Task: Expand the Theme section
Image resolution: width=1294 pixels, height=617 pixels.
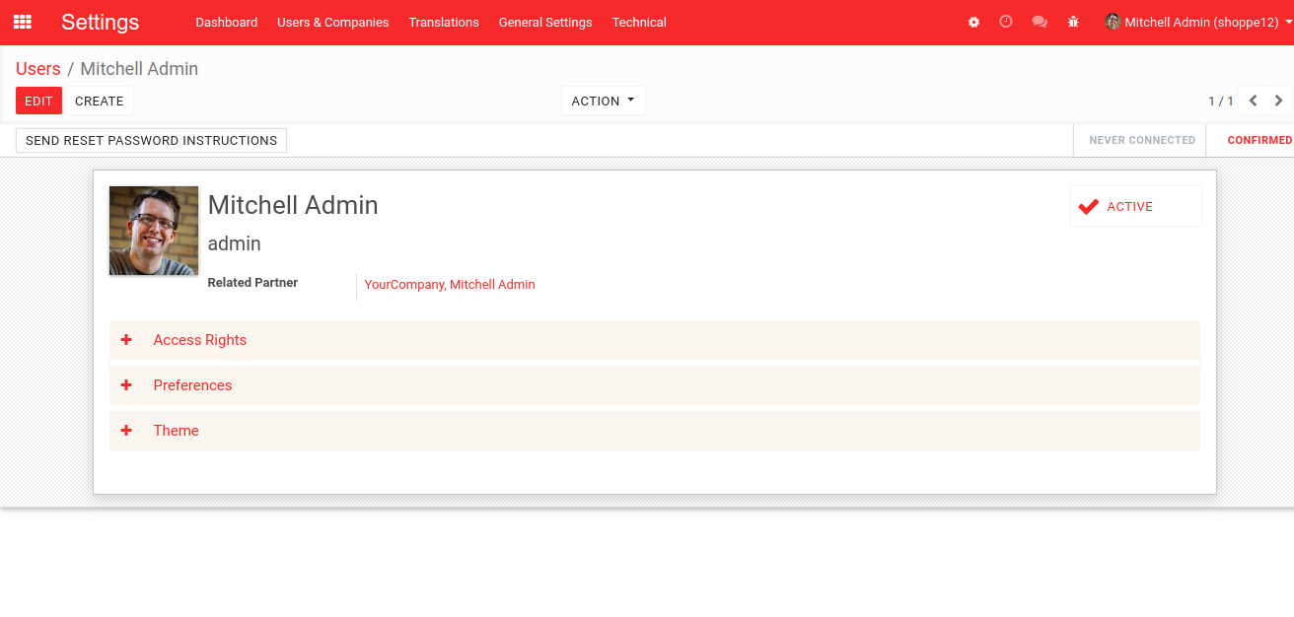Action: [655, 431]
